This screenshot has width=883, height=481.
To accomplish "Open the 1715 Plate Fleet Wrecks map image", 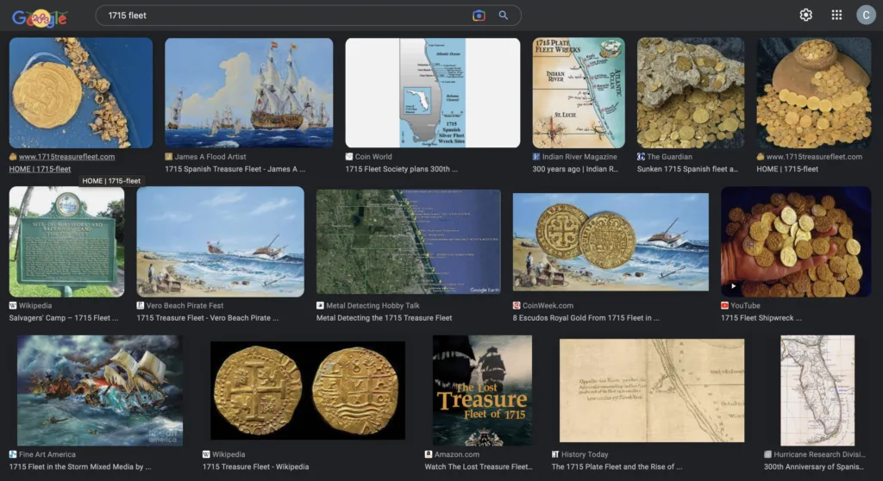I will pos(579,93).
